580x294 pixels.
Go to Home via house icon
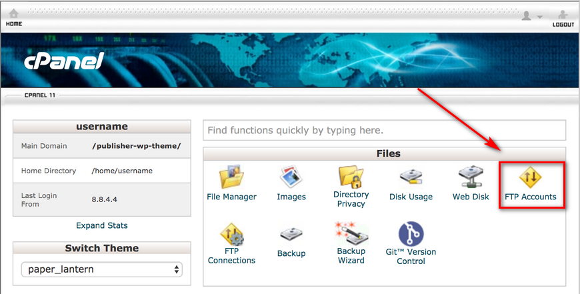point(14,14)
